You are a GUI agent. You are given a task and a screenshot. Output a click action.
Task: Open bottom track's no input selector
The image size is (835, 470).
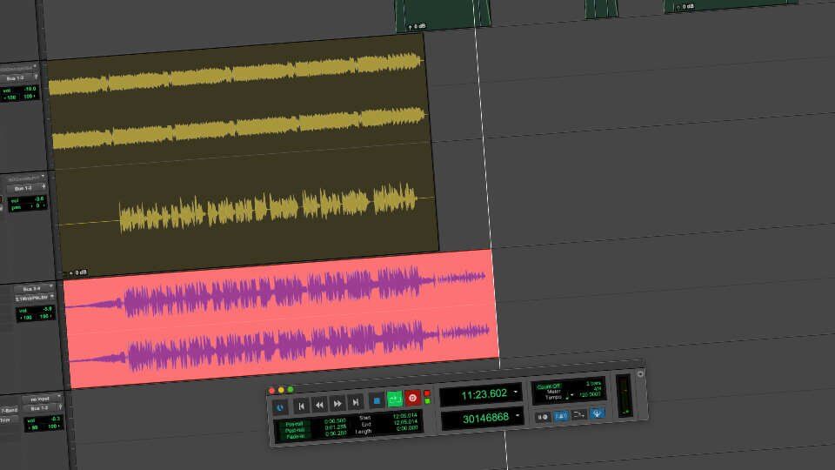pyautogui.click(x=42, y=399)
